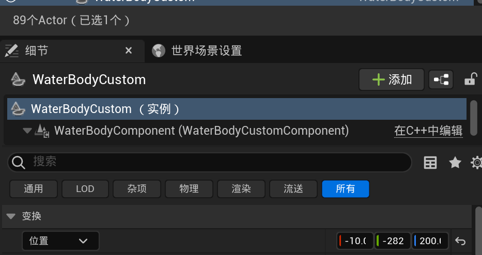Show only favorites with star icon
Viewport: 482px width, 255px height.
[x=455, y=163]
